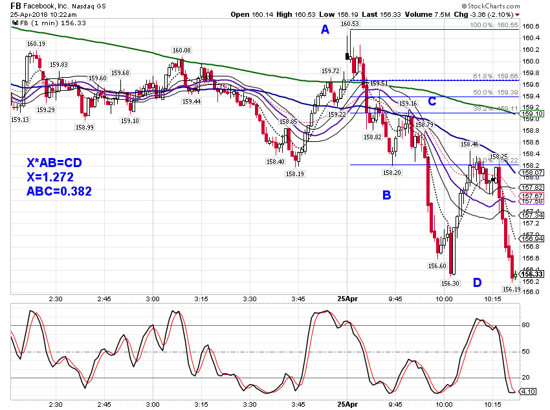550x410 pixels.
Task: Click the 50.0%: 159.39 Fibonacci label
Action: pos(495,93)
